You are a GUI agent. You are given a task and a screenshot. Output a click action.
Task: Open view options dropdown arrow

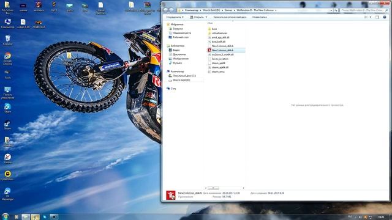370,17
